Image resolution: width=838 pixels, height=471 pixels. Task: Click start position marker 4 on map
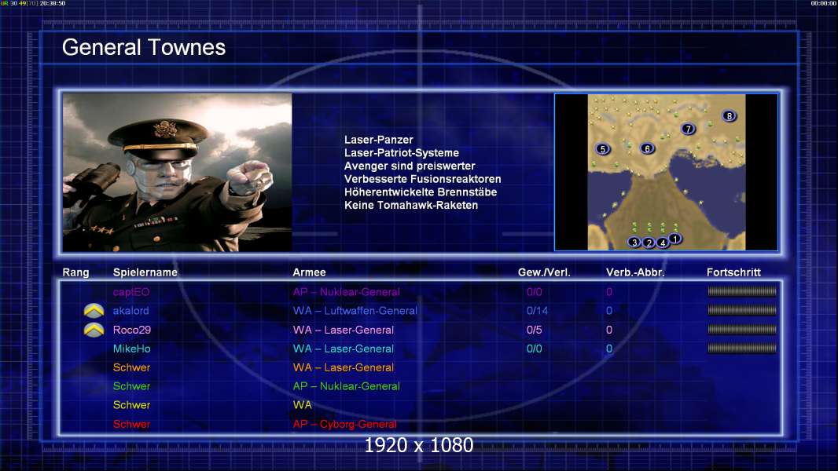point(663,243)
